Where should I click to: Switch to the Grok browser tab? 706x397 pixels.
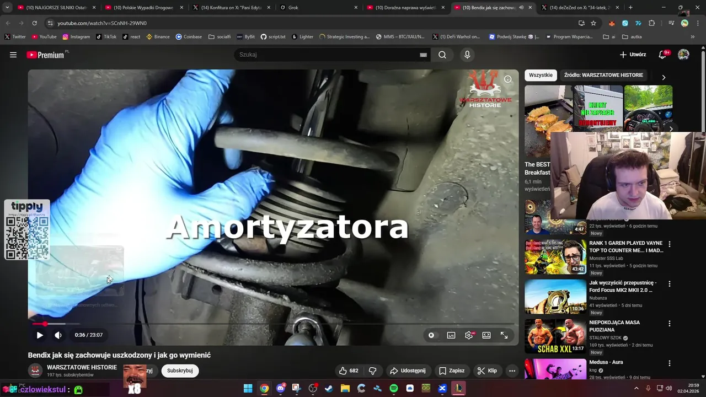click(x=319, y=8)
